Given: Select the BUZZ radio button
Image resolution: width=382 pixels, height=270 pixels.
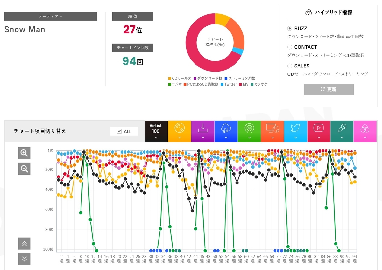Looking at the screenshot, I should tap(290, 28).
